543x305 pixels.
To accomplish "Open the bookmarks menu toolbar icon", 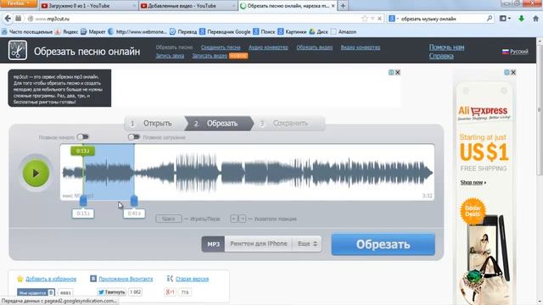I will [x=505, y=19].
